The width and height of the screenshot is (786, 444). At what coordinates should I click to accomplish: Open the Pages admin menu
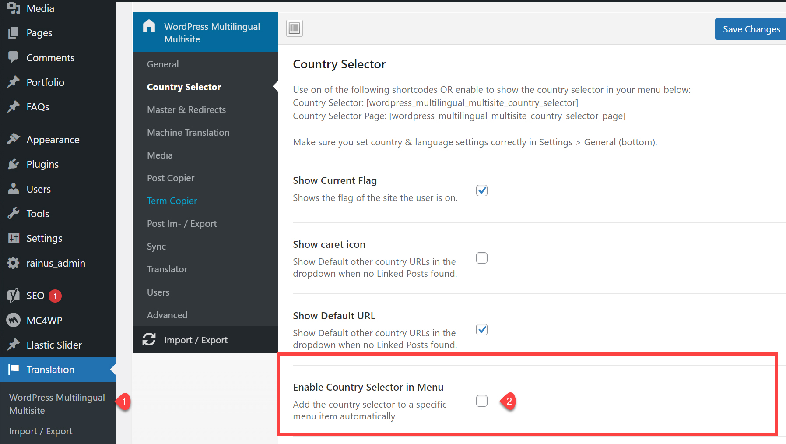point(58,33)
